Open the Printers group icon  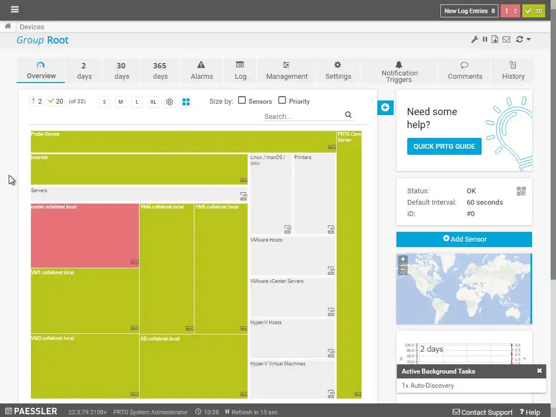point(331,229)
